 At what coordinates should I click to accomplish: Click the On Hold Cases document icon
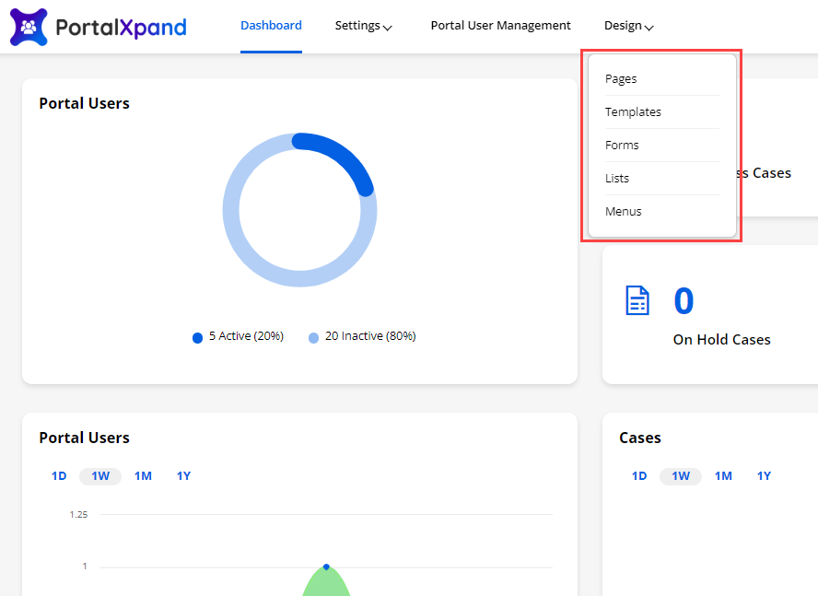[637, 300]
